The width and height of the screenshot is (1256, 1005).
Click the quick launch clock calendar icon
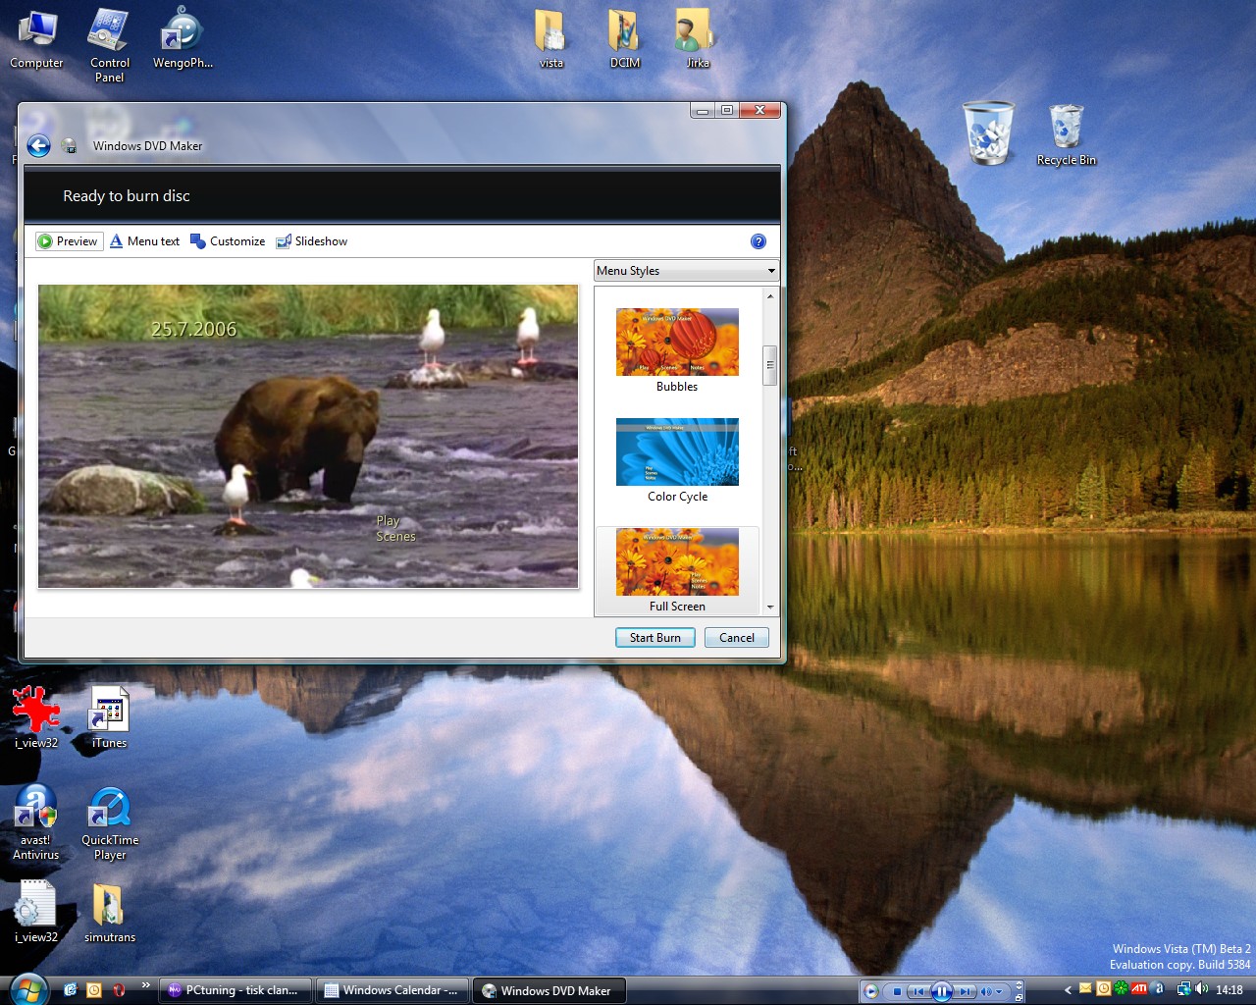94,990
